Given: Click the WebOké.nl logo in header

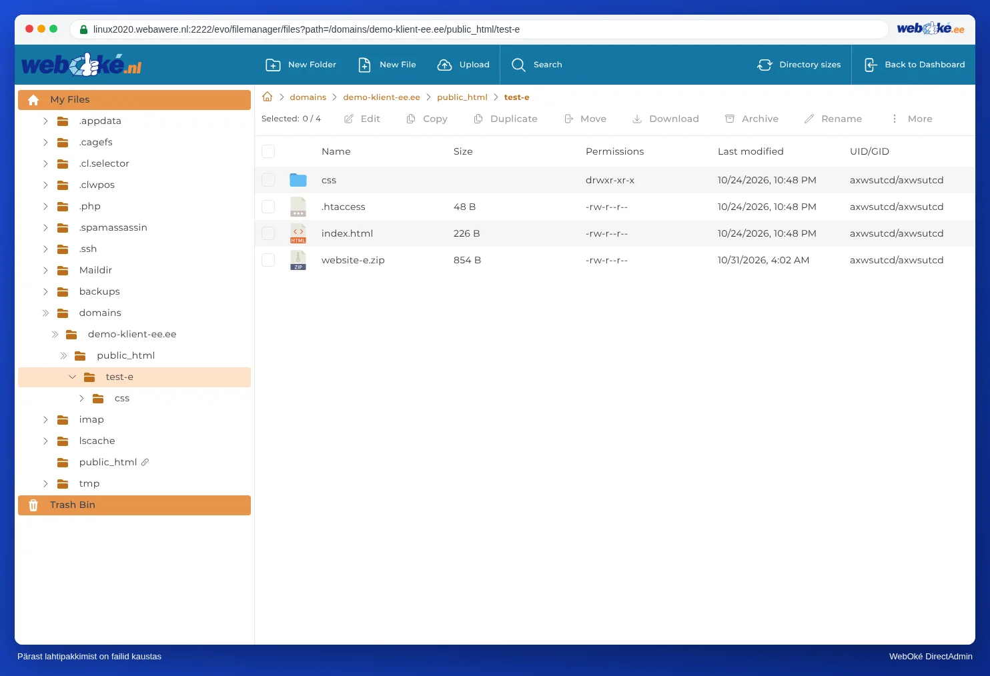Looking at the screenshot, I should [x=81, y=65].
